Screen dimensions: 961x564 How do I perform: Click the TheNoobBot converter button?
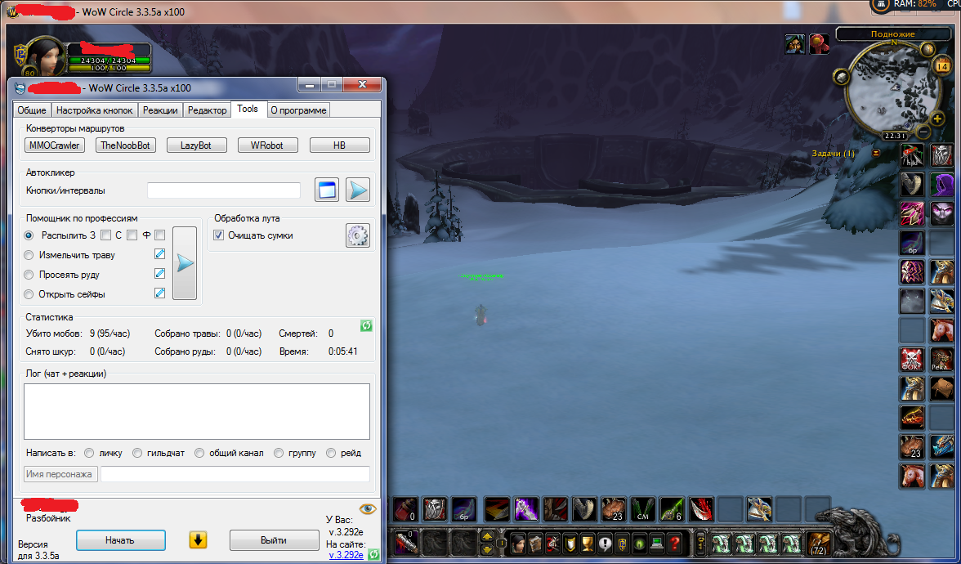click(126, 145)
